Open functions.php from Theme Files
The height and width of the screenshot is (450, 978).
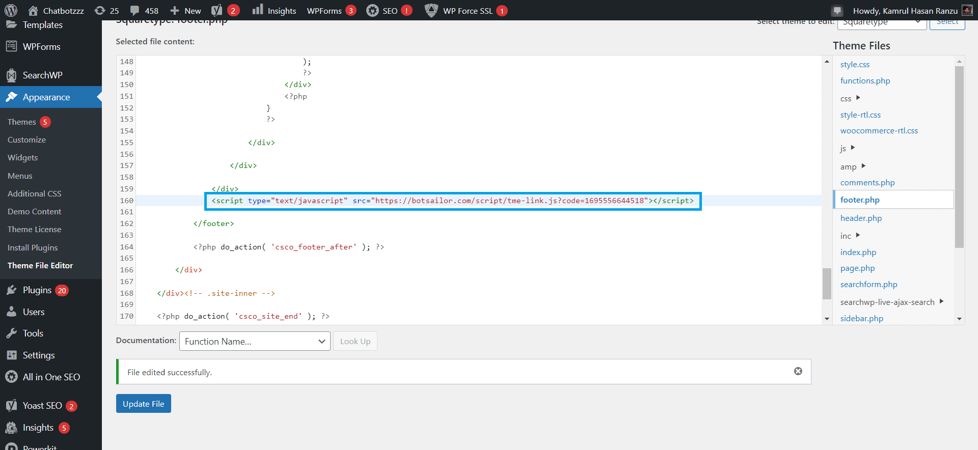click(x=865, y=80)
